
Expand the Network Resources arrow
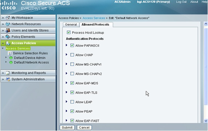coord(3,24)
